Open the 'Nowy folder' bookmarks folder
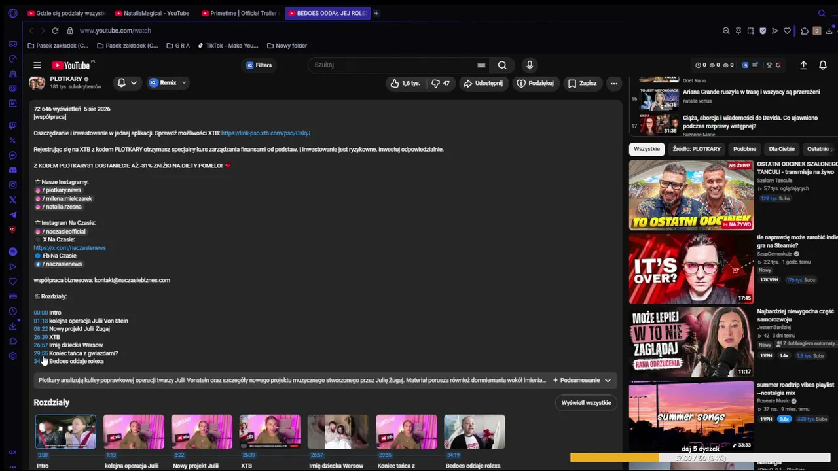This screenshot has height=471, width=838. pos(287,46)
